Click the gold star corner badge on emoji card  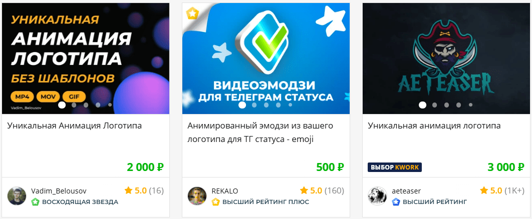[192, 14]
